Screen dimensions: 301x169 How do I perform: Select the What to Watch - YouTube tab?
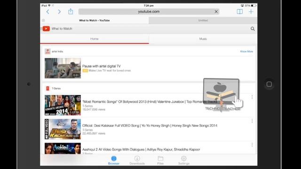[x=95, y=20]
